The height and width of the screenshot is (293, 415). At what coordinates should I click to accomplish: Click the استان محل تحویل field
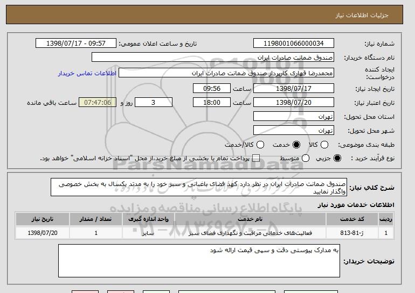(294, 117)
